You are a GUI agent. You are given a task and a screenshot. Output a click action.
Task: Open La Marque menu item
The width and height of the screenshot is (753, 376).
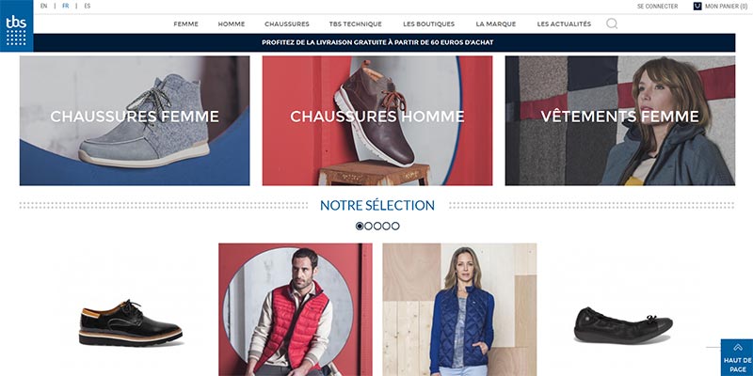(x=496, y=24)
